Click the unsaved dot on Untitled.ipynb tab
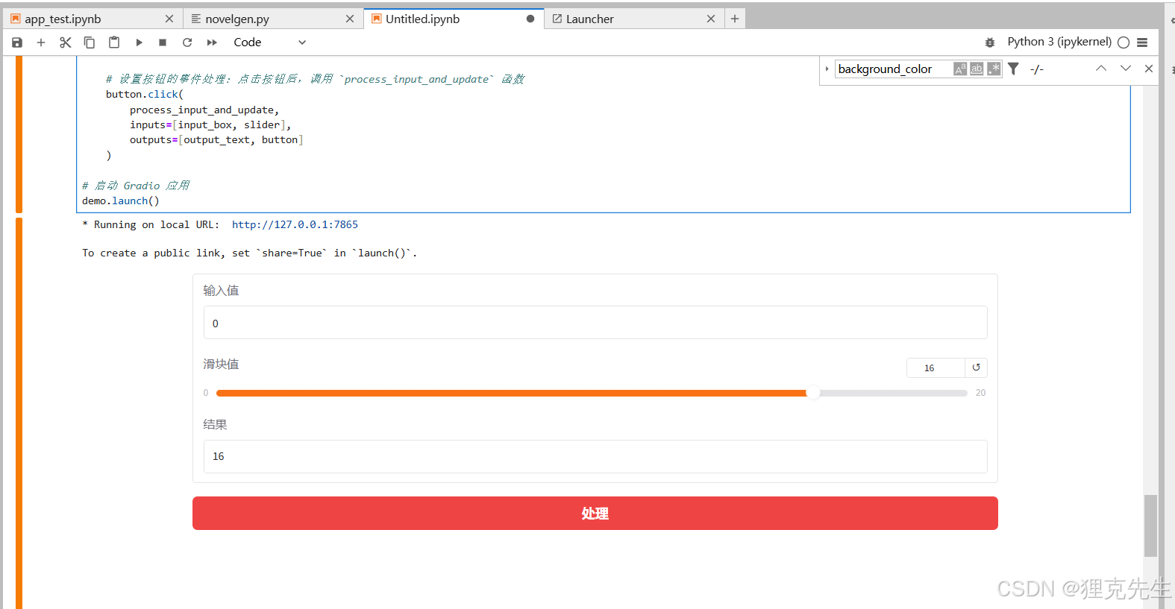1175x609 pixels. click(x=530, y=19)
